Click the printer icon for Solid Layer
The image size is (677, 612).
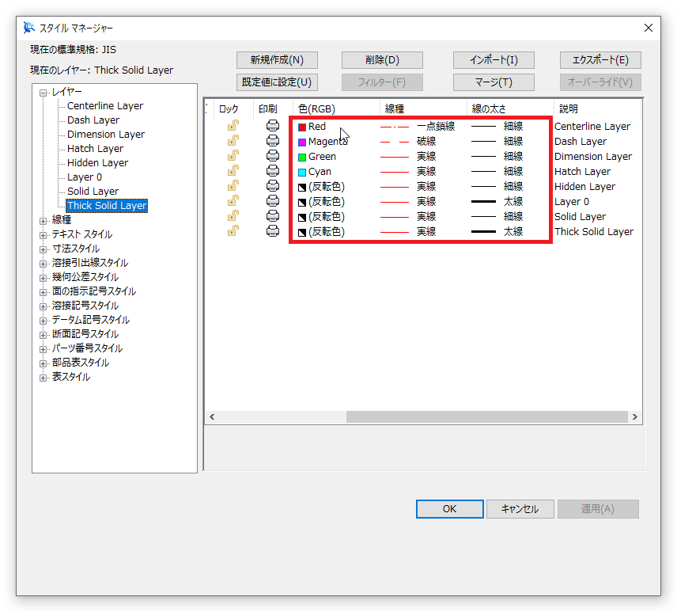click(273, 216)
